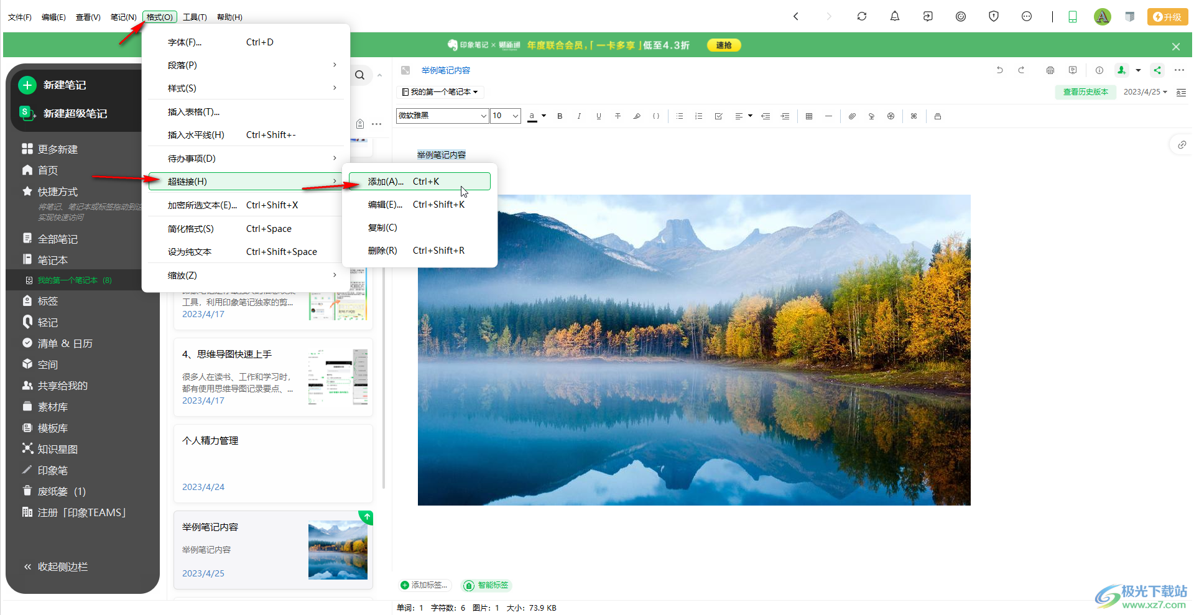Click the search magnifier in notes list
This screenshot has height=615, width=1194.
pos(360,75)
